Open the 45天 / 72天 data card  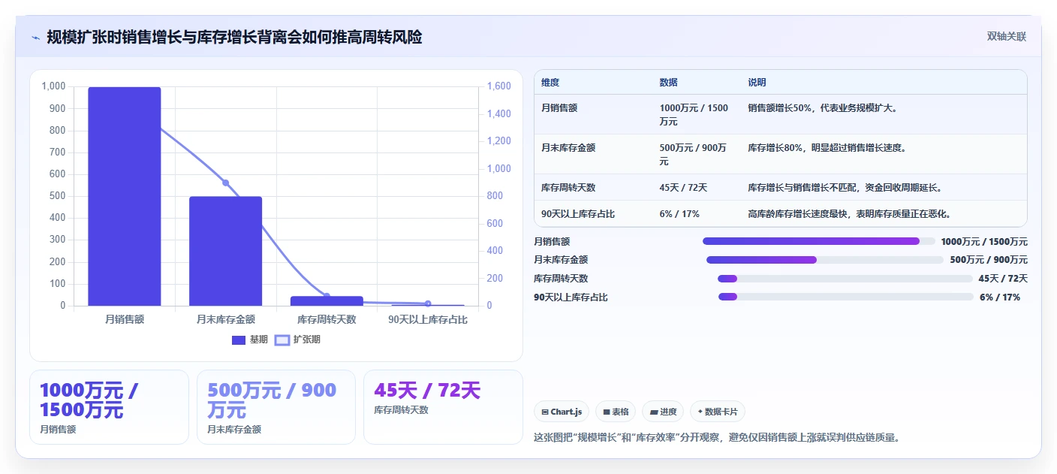coord(443,407)
